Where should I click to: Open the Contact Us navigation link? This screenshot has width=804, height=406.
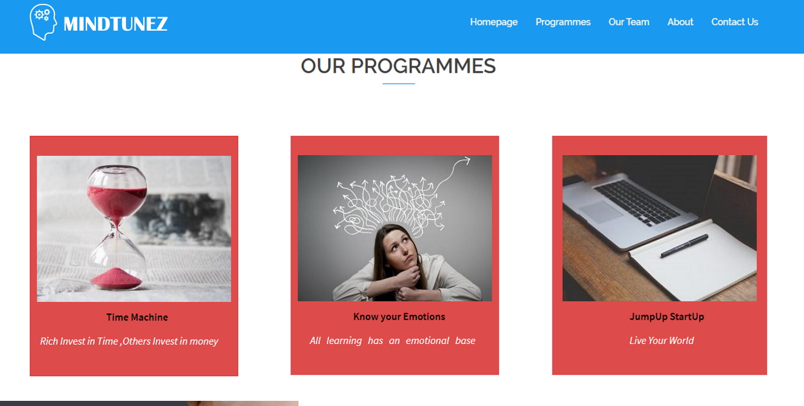coord(734,22)
